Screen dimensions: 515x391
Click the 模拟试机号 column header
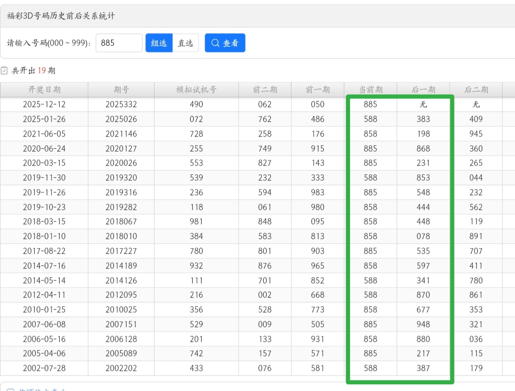click(x=196, y=90)
